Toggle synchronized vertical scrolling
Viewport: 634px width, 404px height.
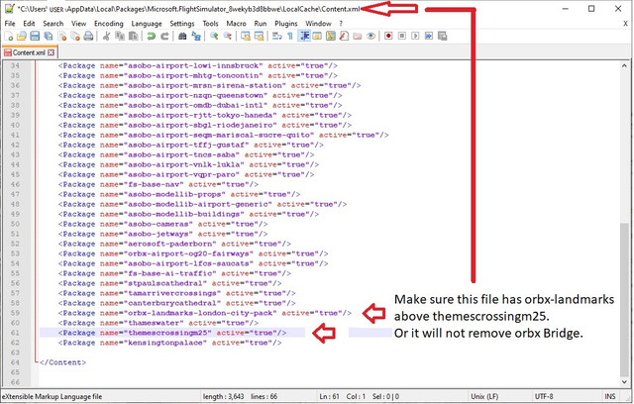pos(246,37)
